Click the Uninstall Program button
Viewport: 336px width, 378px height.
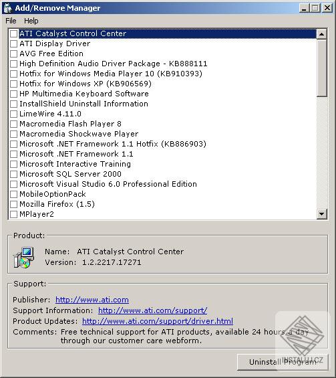coord(283,362)
